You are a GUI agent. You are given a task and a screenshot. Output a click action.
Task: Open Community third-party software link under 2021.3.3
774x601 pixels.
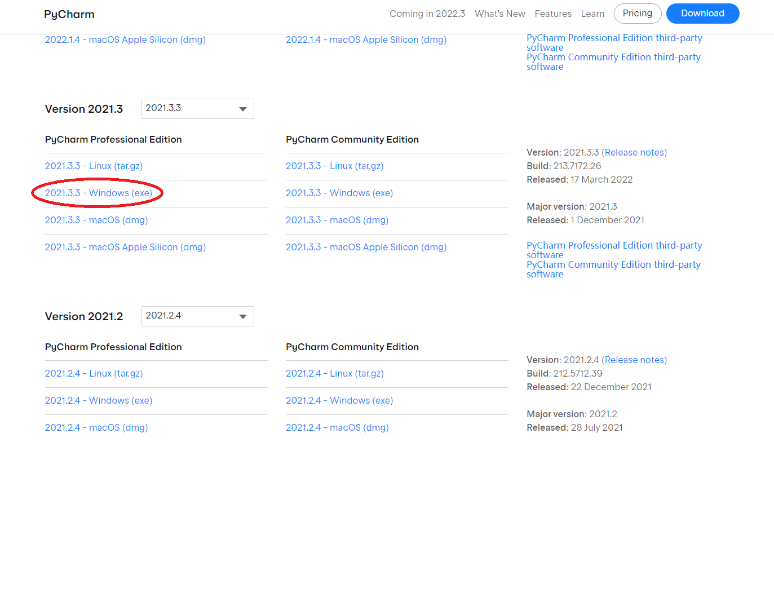click(x=613, y=269)
